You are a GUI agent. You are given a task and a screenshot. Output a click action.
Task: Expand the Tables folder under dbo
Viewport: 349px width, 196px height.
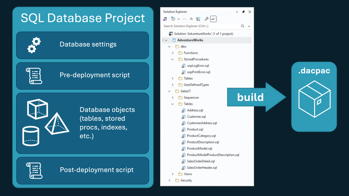173,78
